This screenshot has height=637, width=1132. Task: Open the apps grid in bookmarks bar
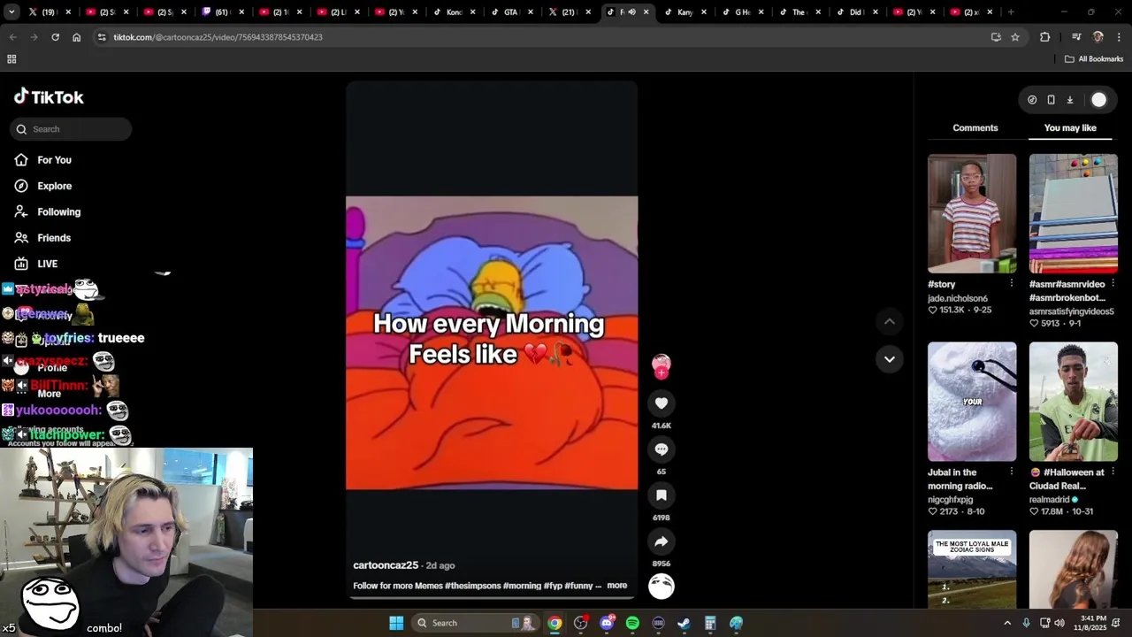pyautogui.click(x=11, y=59)
